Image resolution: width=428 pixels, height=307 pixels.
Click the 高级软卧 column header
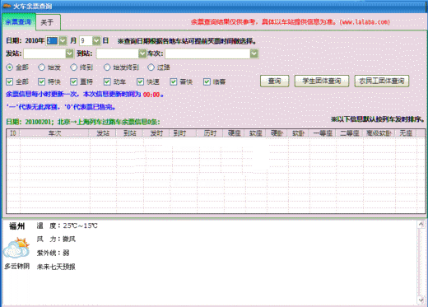[379, 133]
